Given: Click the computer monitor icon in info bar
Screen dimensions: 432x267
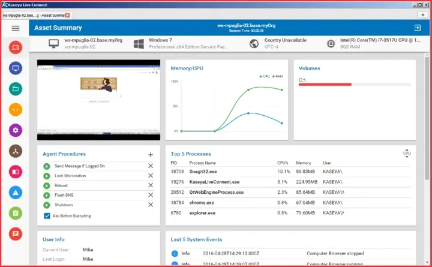Looking at the screenshot, I should tap(53, 44).
